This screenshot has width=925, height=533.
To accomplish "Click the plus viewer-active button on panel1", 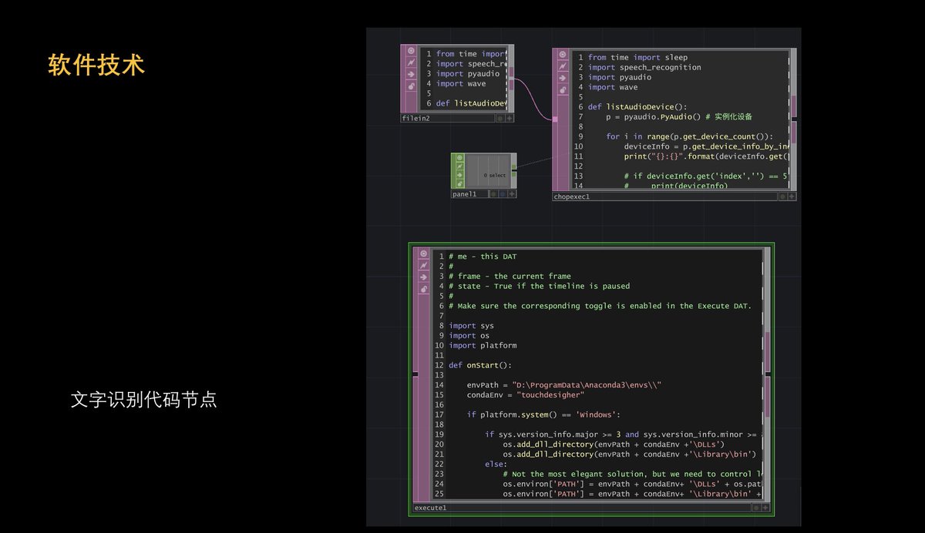I will coord(512,194).
